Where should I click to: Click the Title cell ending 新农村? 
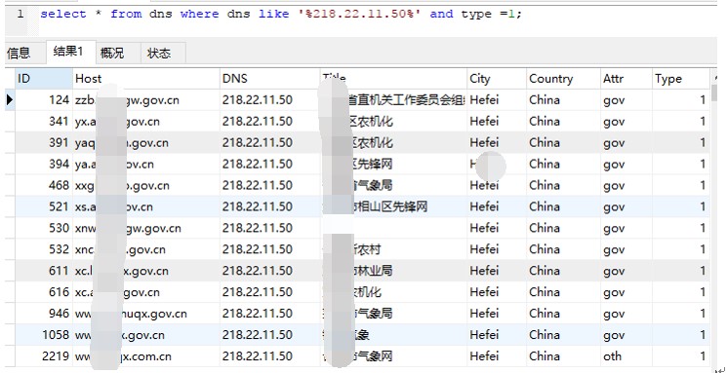(393, 249)
